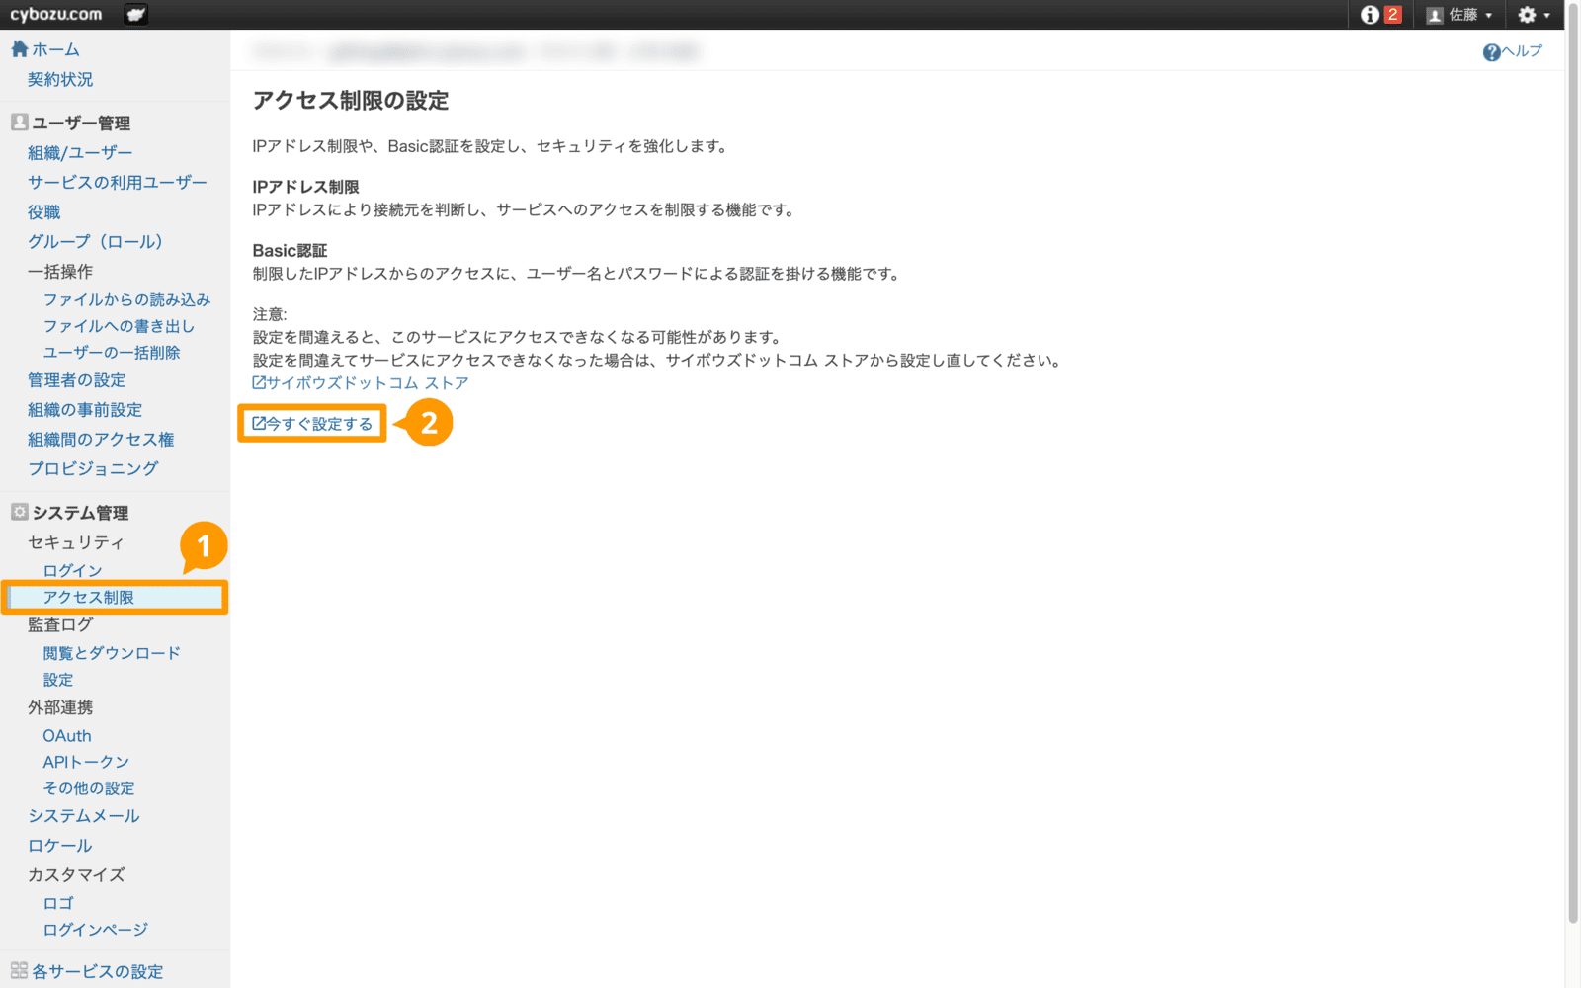Click the アクセス制限の設定 page title

351,101
